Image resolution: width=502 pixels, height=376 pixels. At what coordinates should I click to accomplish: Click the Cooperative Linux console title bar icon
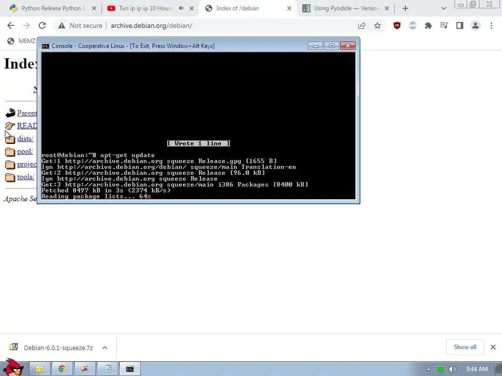coord(46,46)
